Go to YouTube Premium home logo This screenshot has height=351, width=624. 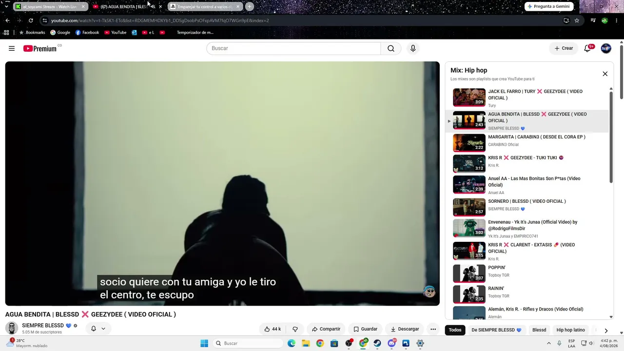point(40,48)
